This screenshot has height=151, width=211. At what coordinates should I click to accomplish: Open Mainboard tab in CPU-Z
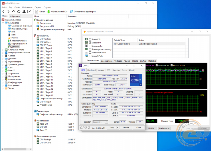tap(92, 70)
